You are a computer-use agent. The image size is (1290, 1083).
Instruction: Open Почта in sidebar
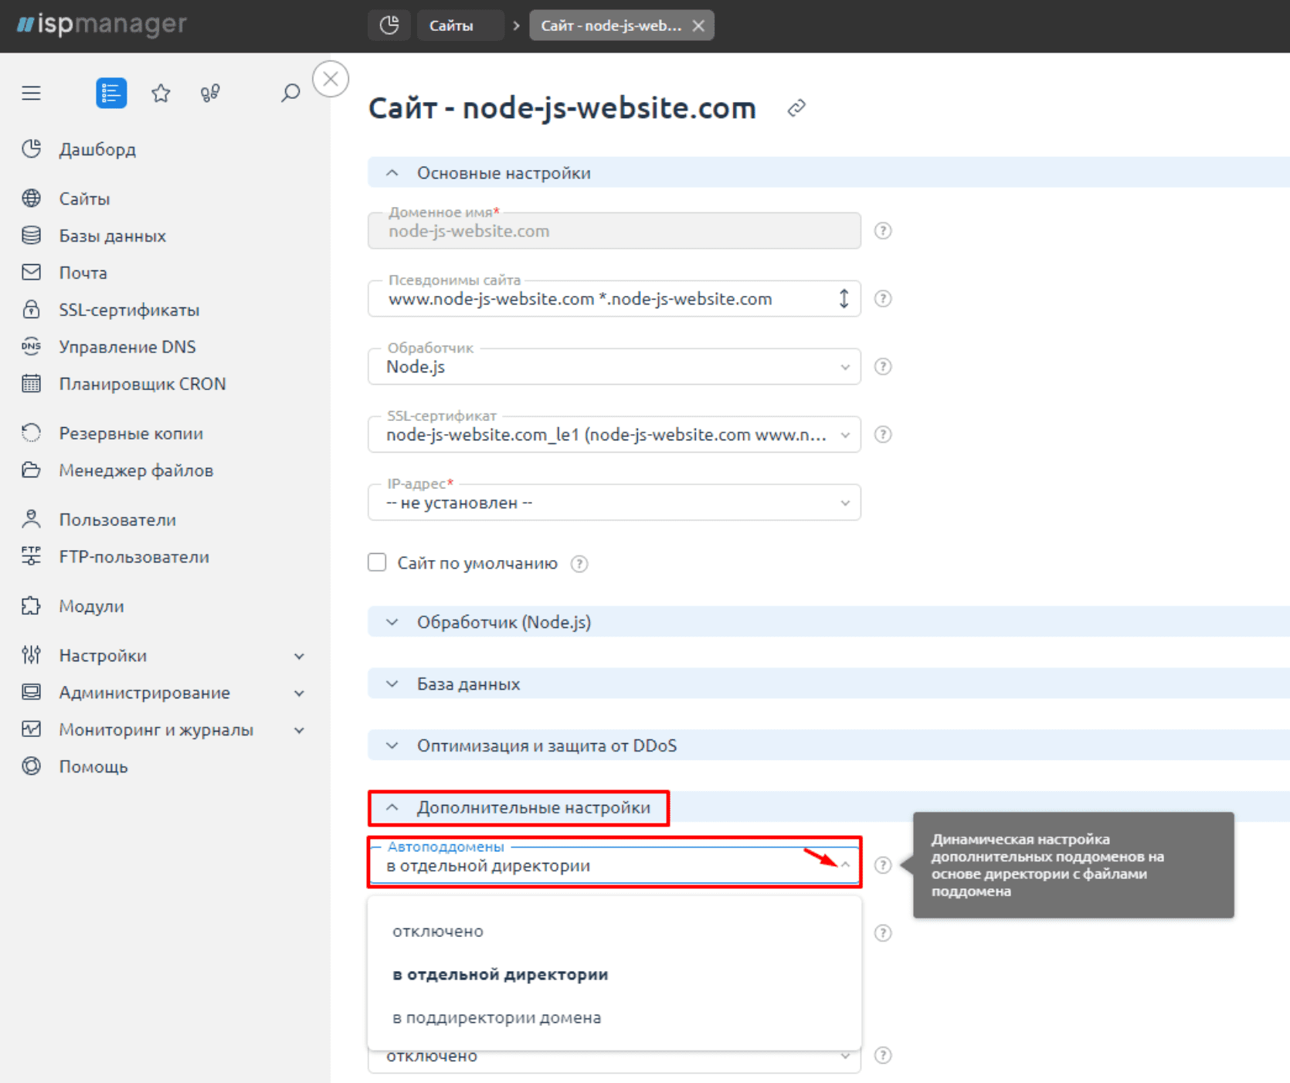pyautogui.click(x=83, y=273)
